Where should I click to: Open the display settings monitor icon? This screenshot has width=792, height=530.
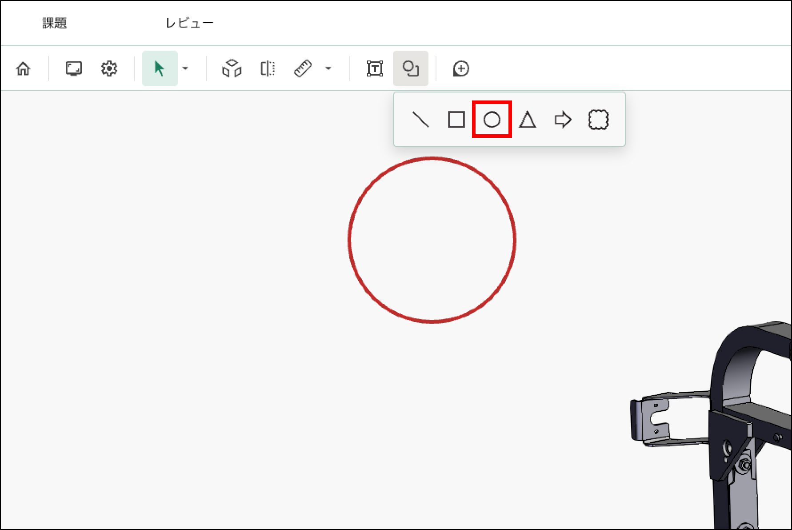pos(73,68)
